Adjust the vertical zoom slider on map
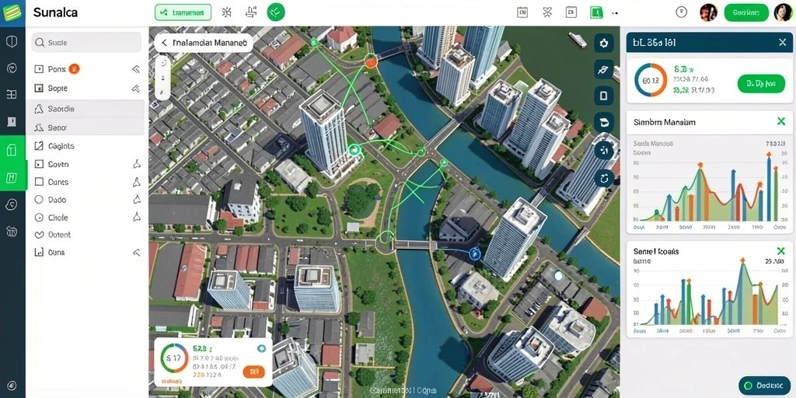 point(162,78)
